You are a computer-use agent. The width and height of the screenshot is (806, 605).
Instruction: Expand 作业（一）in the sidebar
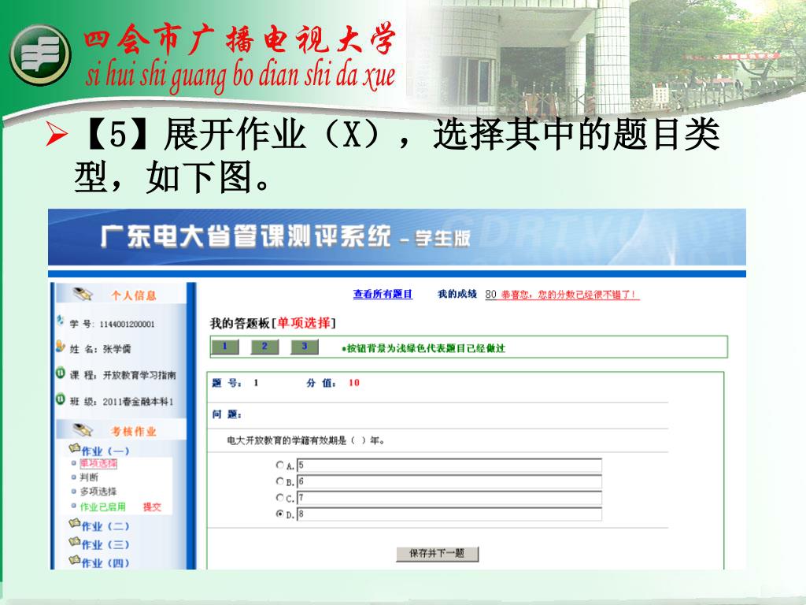tap(105, 451)
